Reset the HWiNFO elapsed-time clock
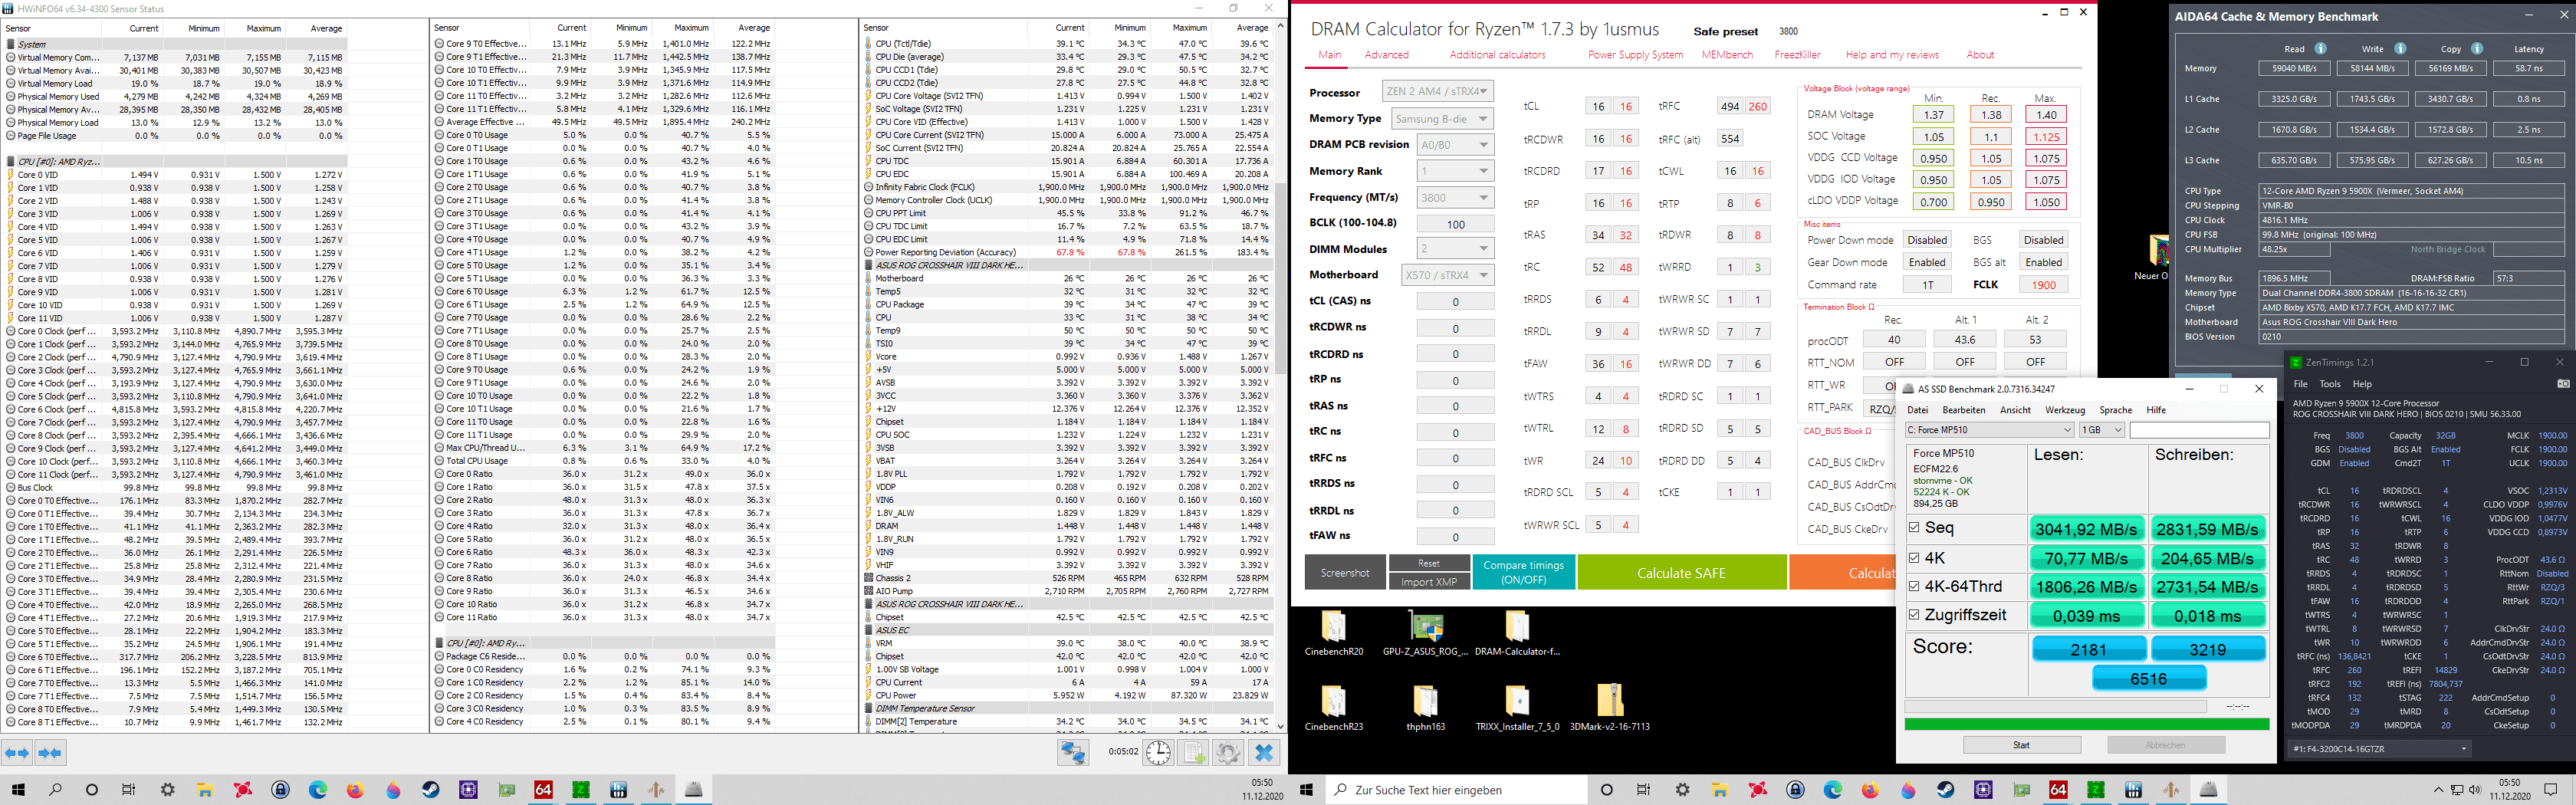 (x=1158, y=753)
